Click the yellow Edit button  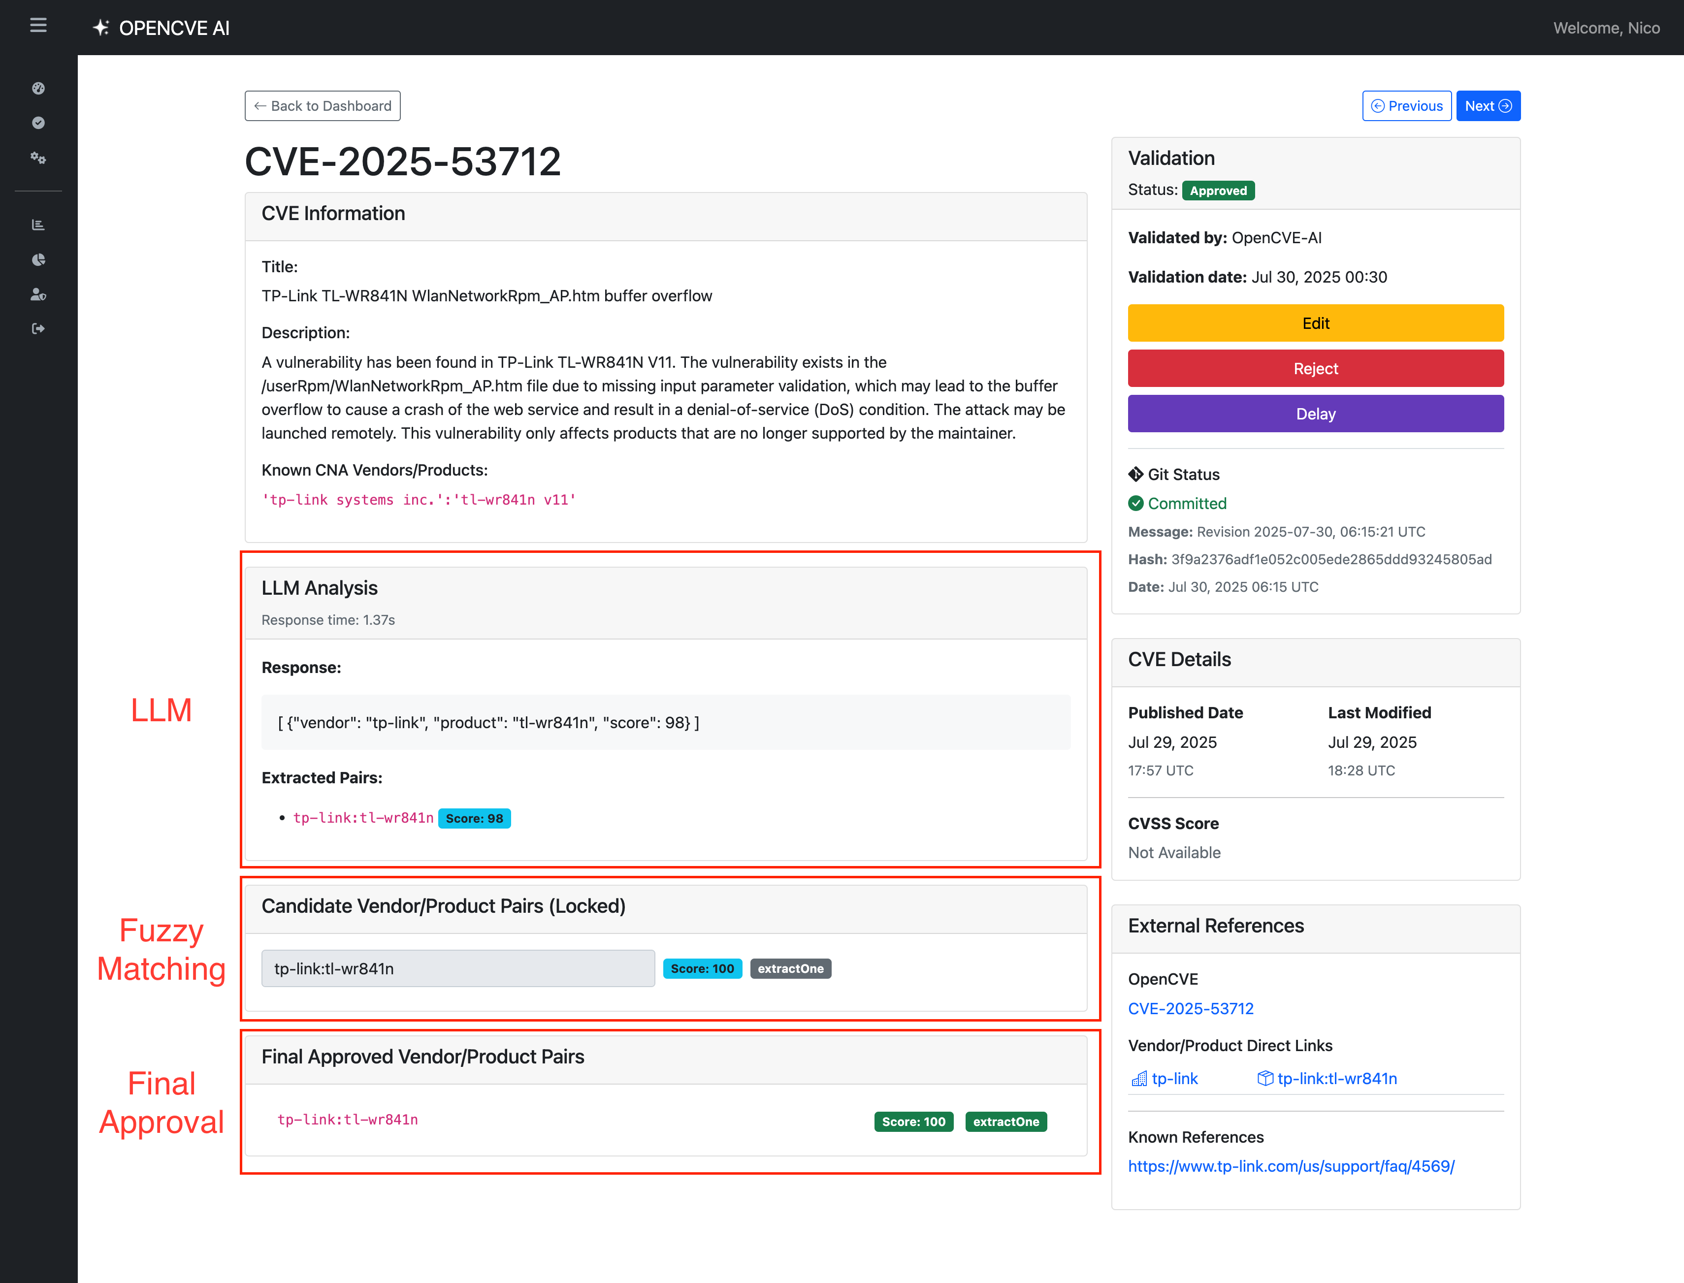click(1315, 323)
